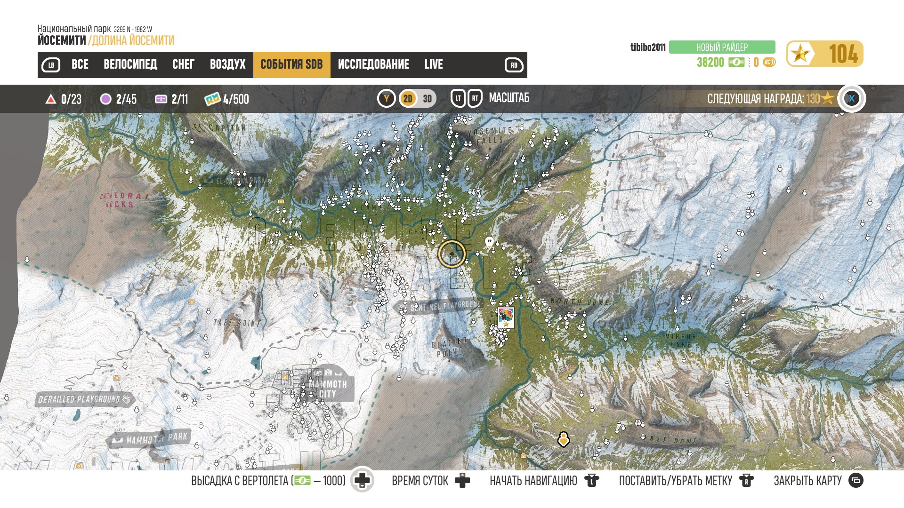Open the ВОЗДУХ category tab

pyautogui.click(x=228, y=64)
